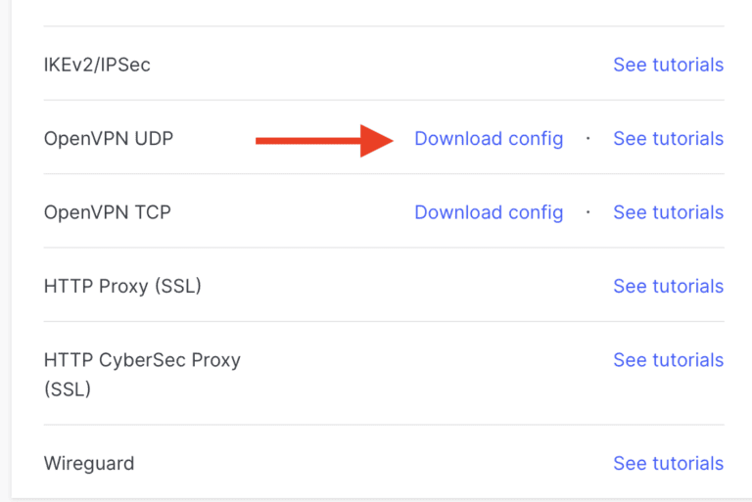
Task: Click the HTTP Proxy (SSL) label
Action: 122,287
